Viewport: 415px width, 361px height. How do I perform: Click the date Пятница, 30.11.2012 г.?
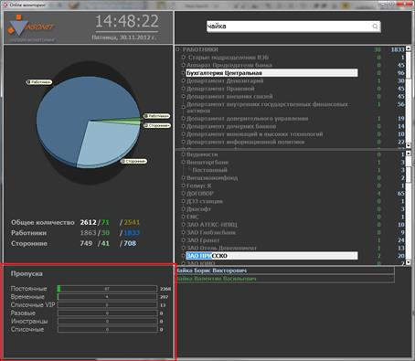click(x=124, y=37)
